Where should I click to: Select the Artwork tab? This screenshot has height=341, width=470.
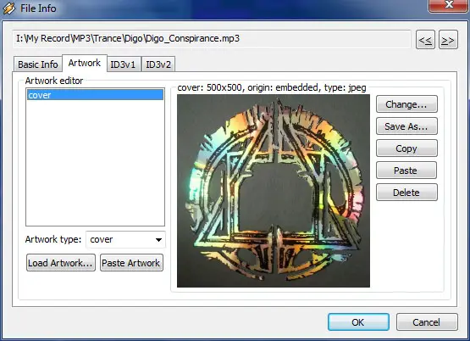point(85,63)
